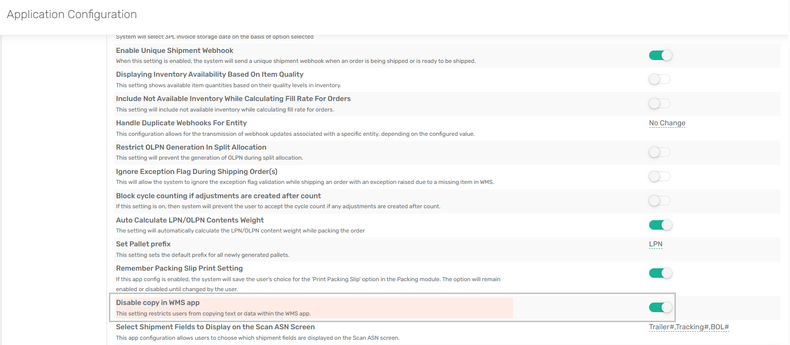Open the No Change webhook value editor
790x345 pixels.
[667, 123]
